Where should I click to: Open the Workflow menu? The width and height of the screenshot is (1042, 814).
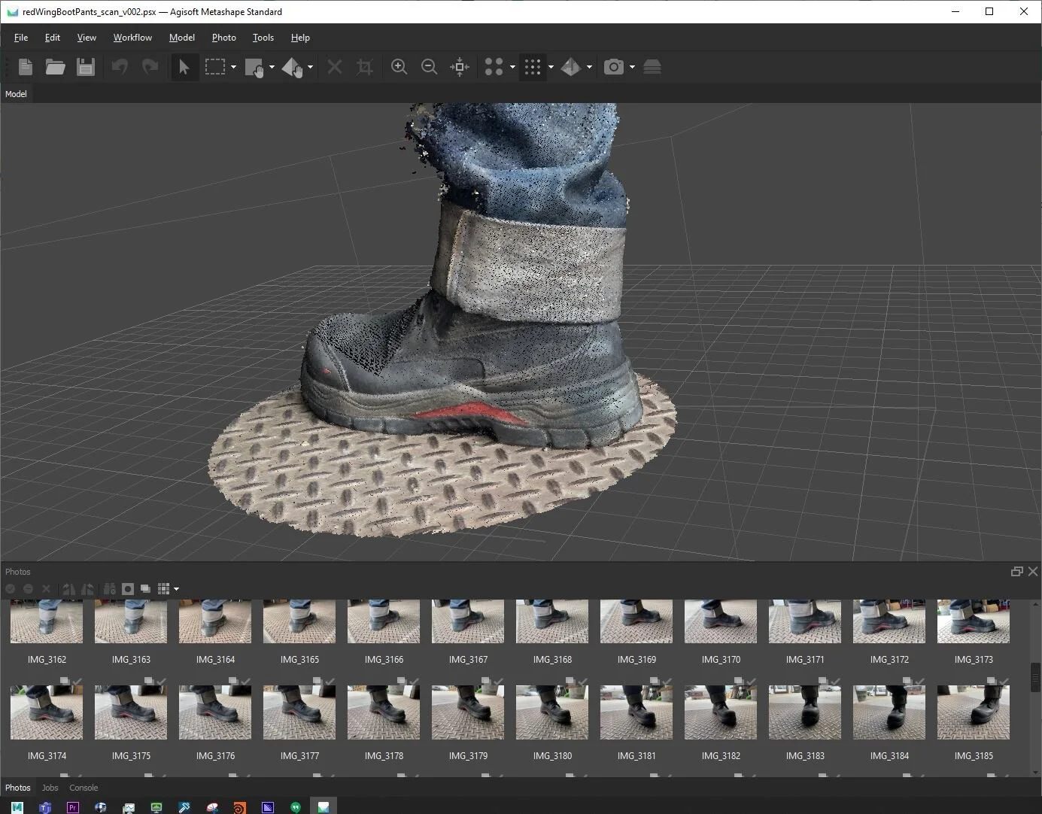(x=132, y=38)
